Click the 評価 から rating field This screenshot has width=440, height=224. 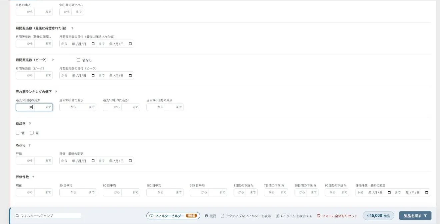pyautogui.click(x=25, y=161)
